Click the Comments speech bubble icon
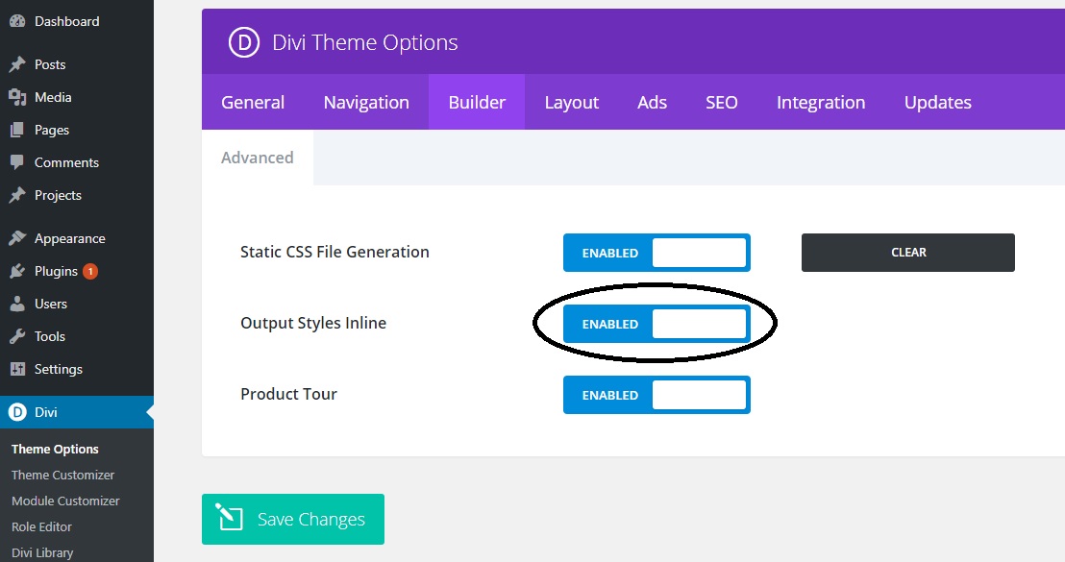Screen dimensions: 1065x562 tap(17, 162)
